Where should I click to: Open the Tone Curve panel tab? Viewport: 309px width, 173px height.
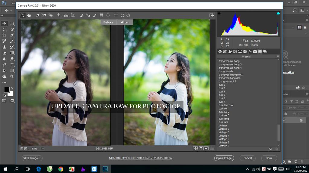pyautogui.click(x=225, y=51)
